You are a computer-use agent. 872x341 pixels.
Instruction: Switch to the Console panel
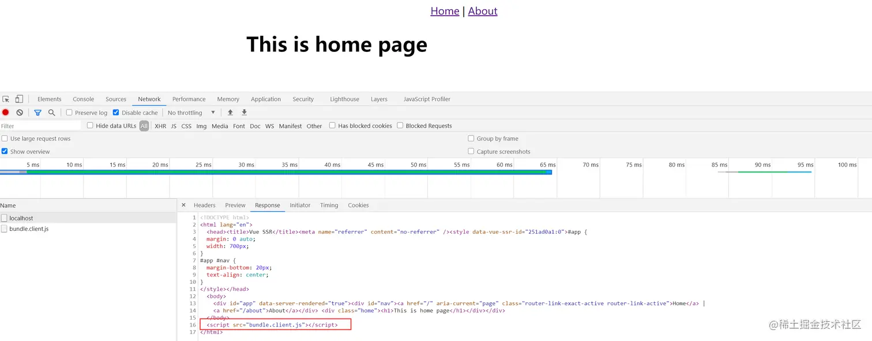(84, 99)
